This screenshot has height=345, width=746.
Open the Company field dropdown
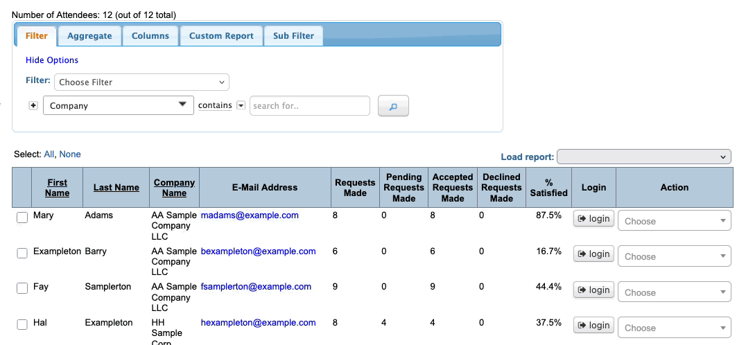coord(119,105)
